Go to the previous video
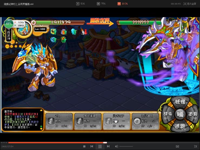Viewport: 200px width, 150px height. (x=92, y=146)
